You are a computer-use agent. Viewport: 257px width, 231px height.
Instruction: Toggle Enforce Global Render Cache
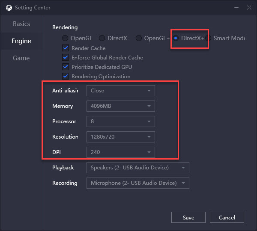(x=66, y=58)
